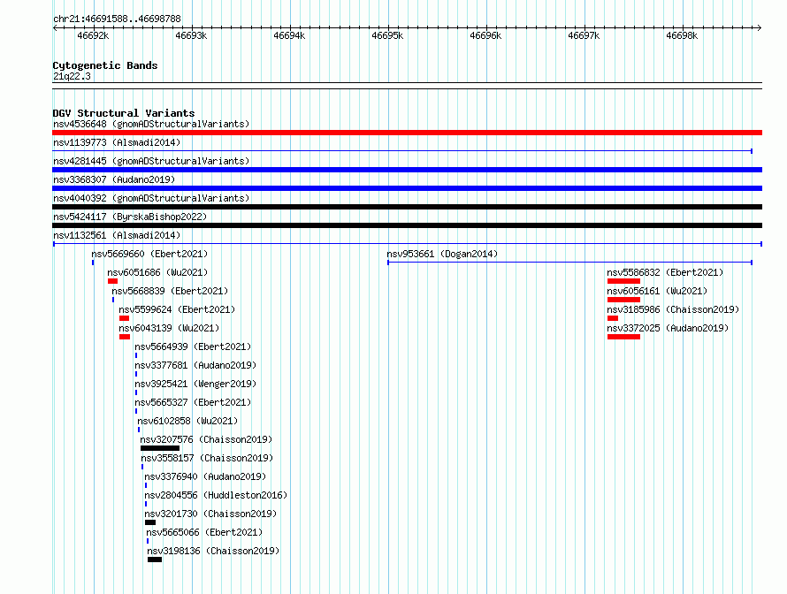This screenshot has width=787, height=594.
Task: Click the 46695k ruler position label
Action: pyautogui.click(x=387, y=35)
